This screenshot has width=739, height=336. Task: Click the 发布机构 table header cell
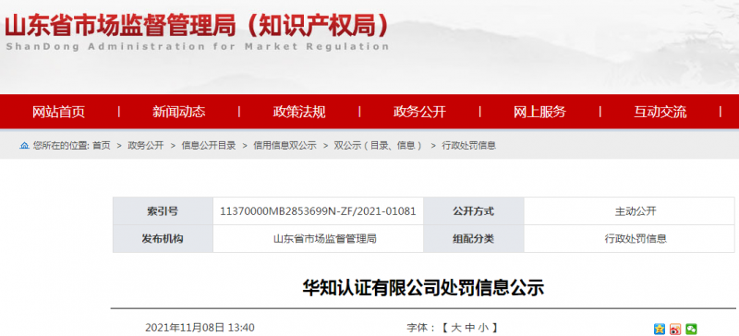[163, 239]
